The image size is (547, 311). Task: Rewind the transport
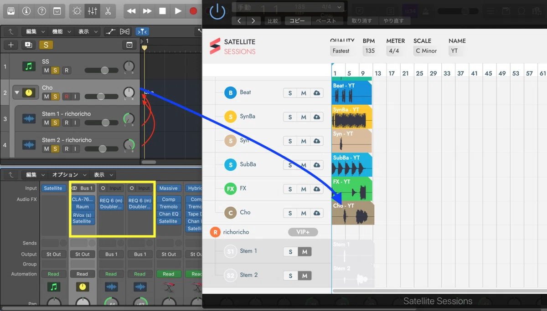[131, 11]
